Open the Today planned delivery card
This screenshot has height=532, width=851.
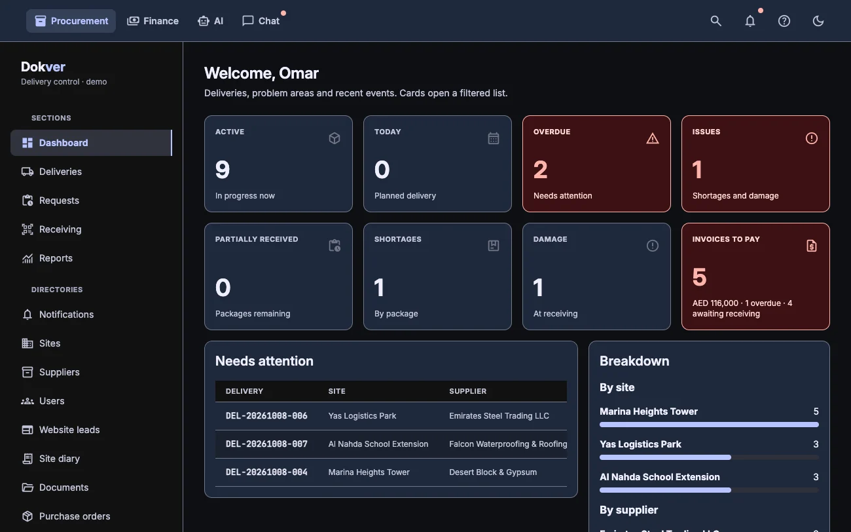point(437,164)
